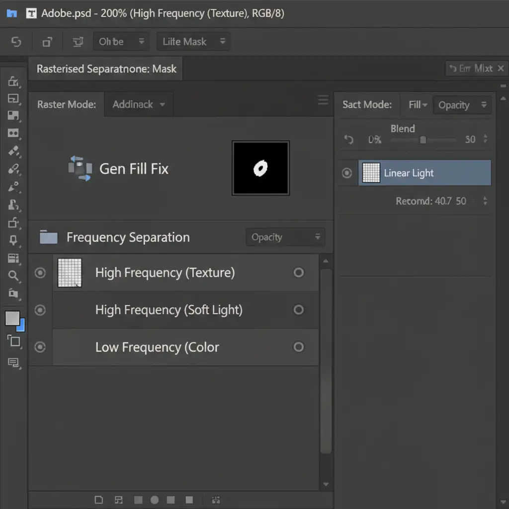Image resolution: width=509 pixels, height=509 pixels.
Task: Select the eraser tool in left toolbar
Action: pyautogui.click(x=13, y=151)
